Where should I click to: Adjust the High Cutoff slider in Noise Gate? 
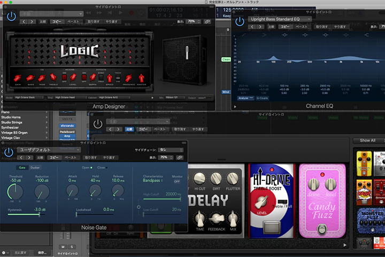(162, 199)
